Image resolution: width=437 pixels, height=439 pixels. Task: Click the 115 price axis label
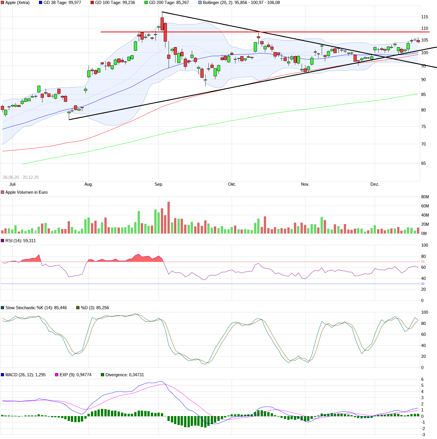click(425, 17)
